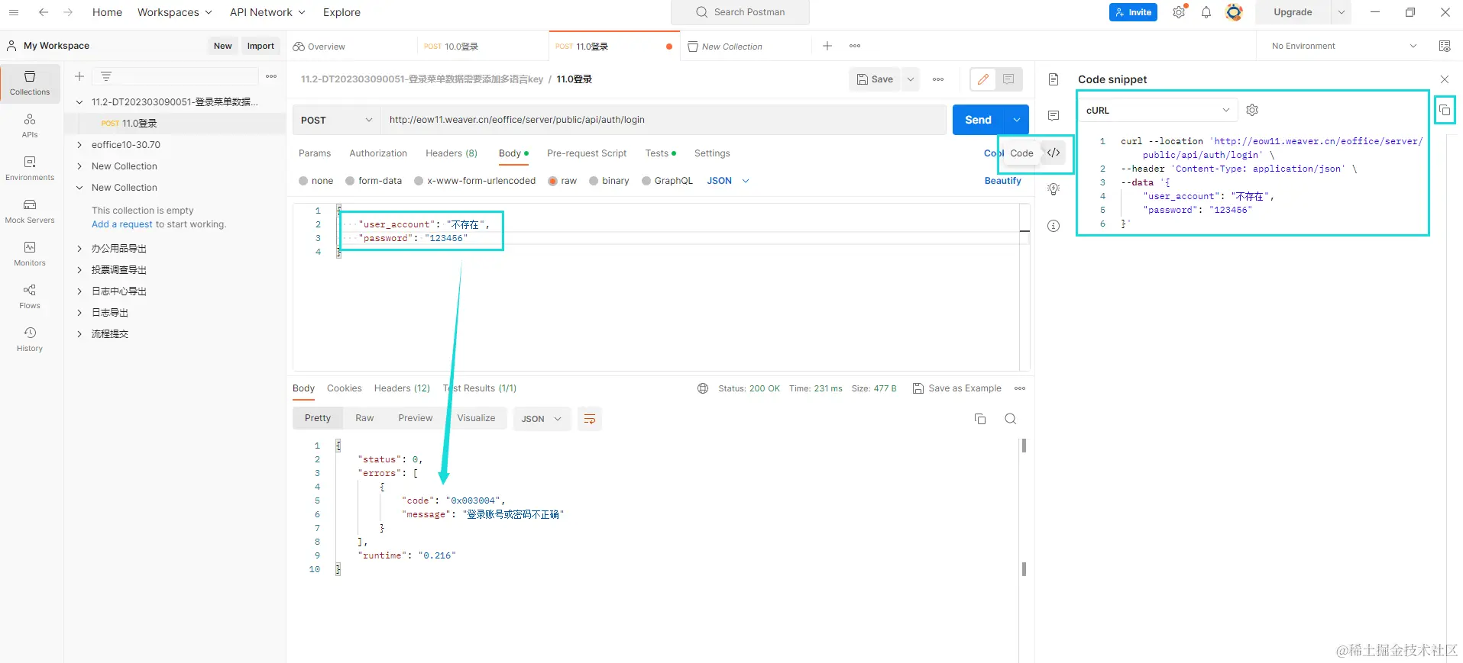This screenshot has height=663, width=1463.
Task: Open the API Network dropdown
Action: [267, 12]
